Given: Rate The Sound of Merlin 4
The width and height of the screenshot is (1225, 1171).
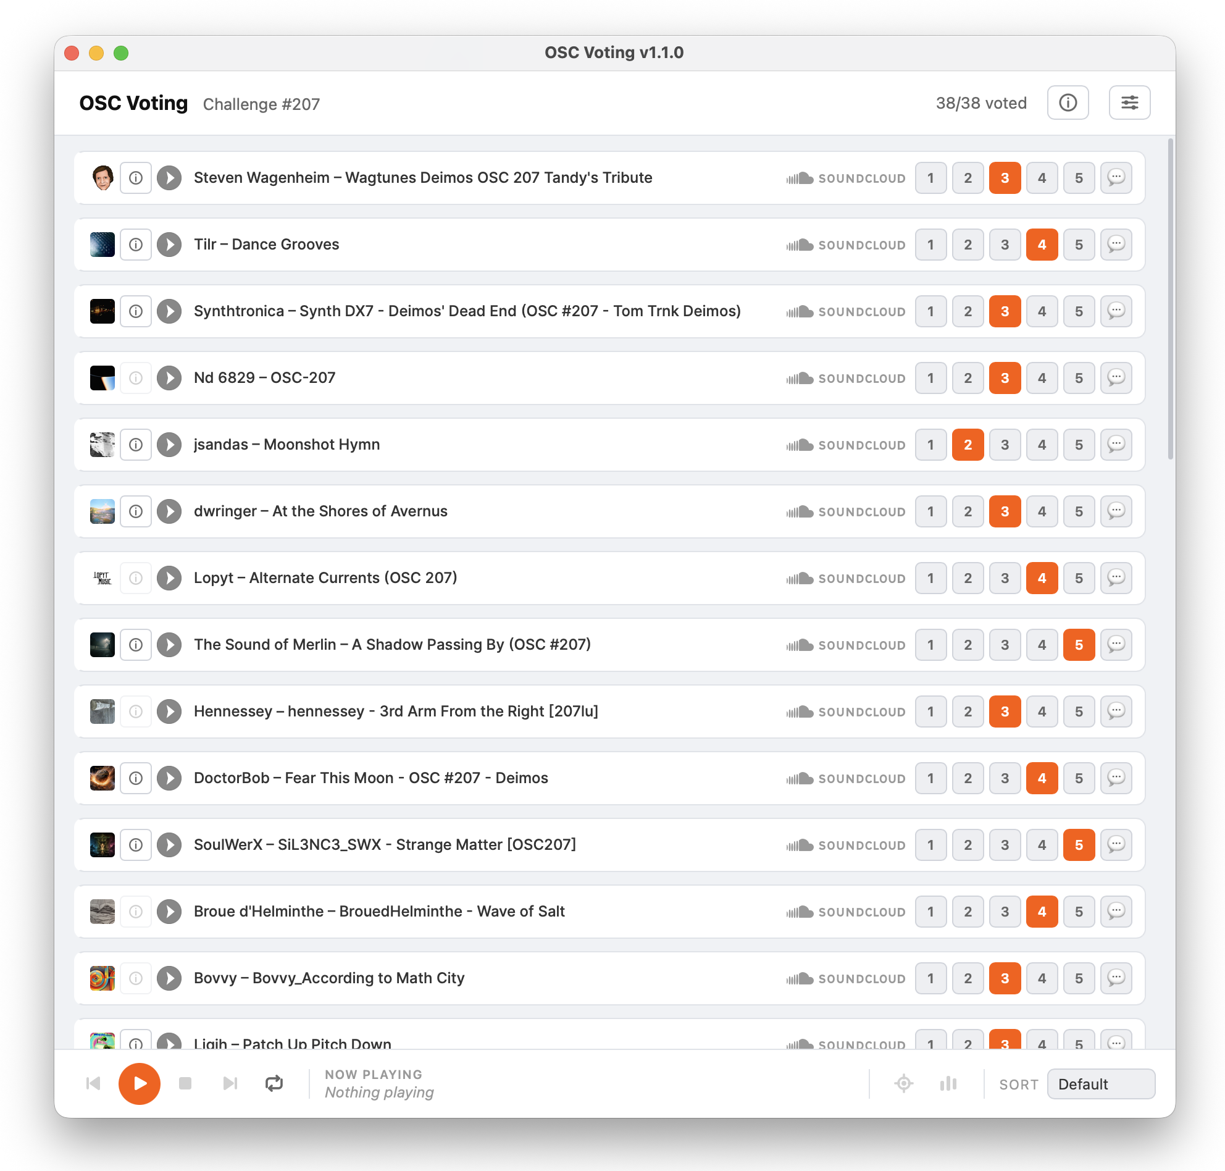Looking at the screenshot, I should (1042, 645).
